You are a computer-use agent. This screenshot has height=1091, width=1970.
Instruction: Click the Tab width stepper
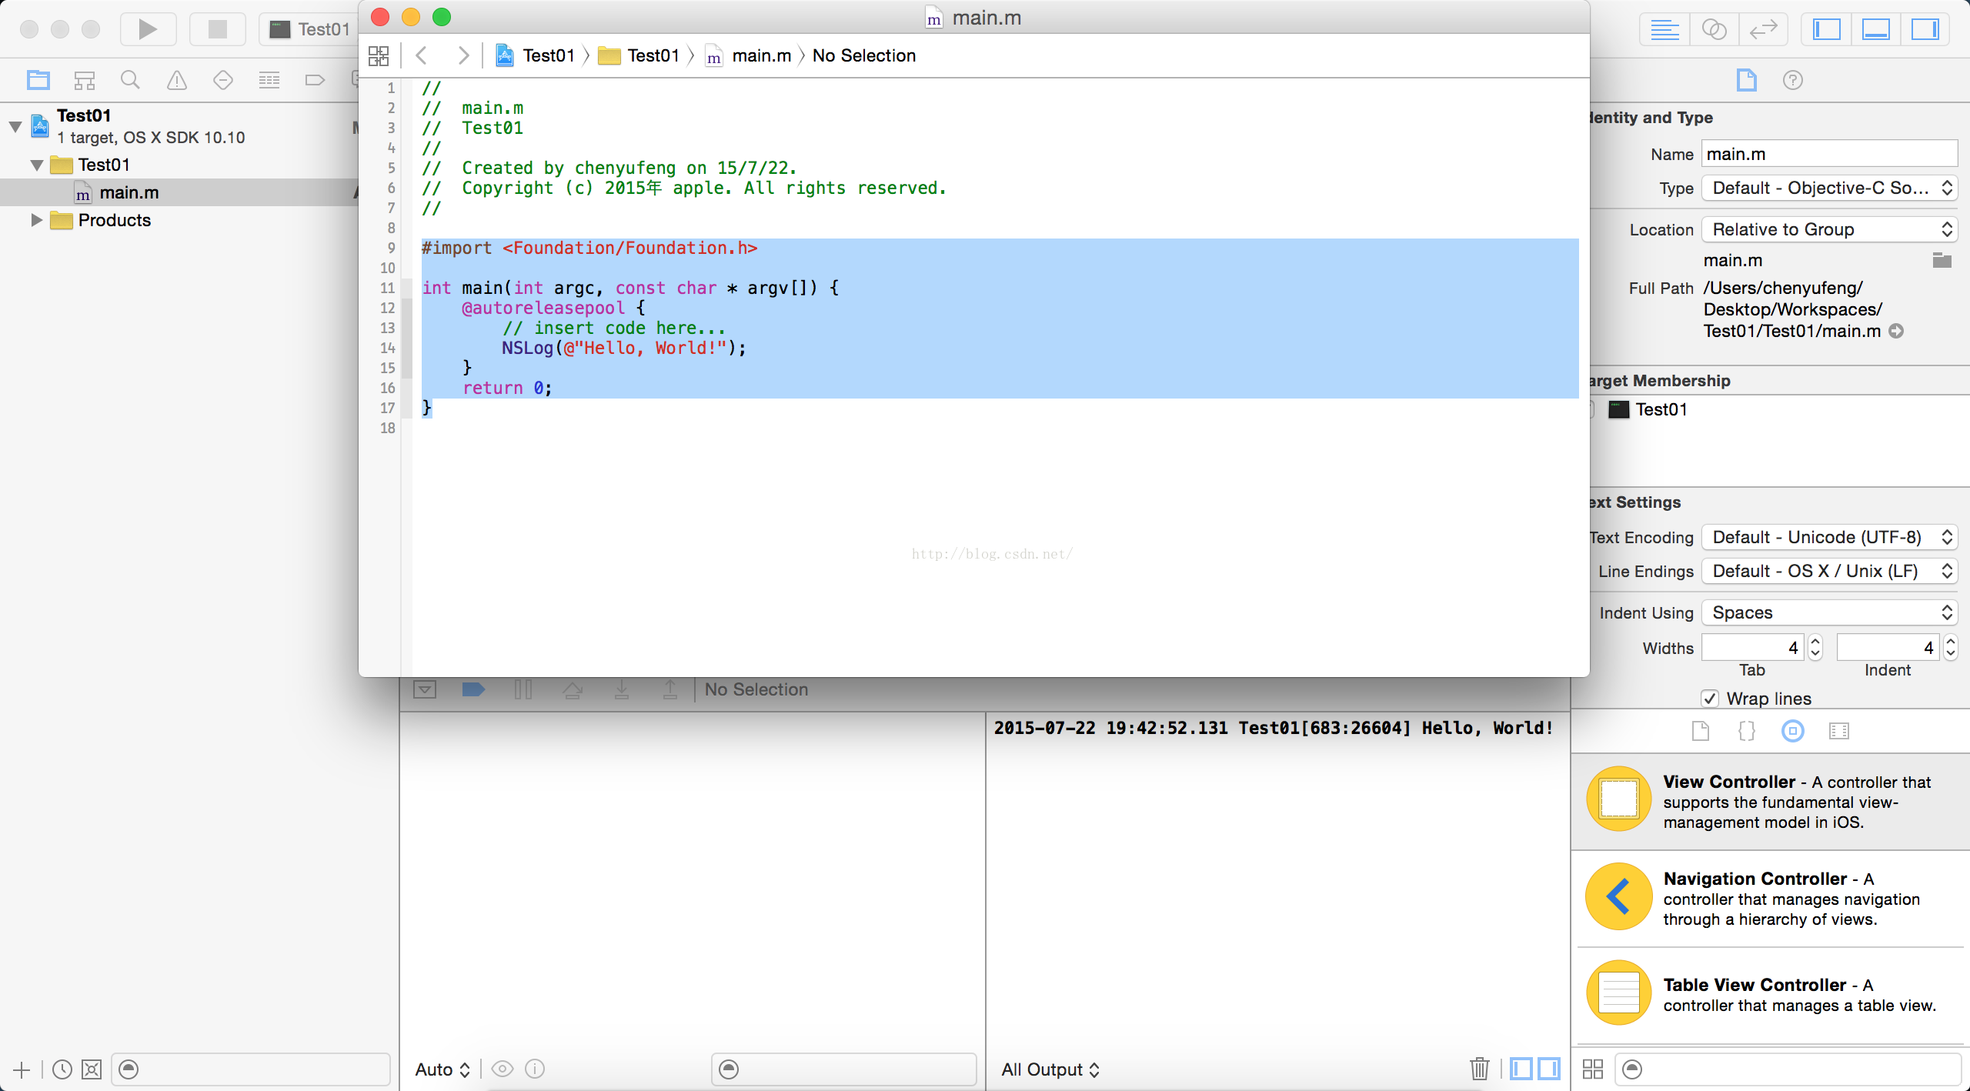pos(1815,648)
